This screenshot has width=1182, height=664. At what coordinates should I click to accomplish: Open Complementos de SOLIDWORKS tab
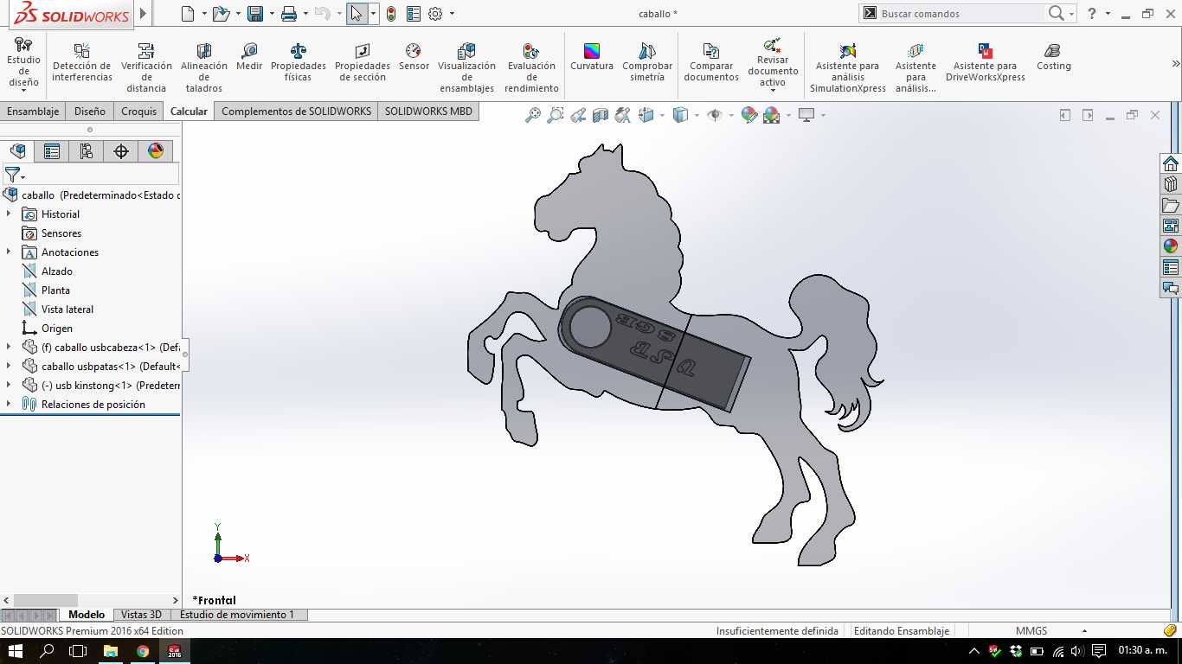[297, 112]
